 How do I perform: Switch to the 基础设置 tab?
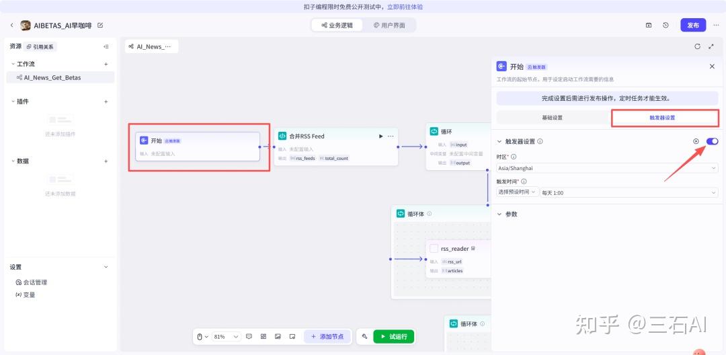pyautogui.click(x=552, y=118)
